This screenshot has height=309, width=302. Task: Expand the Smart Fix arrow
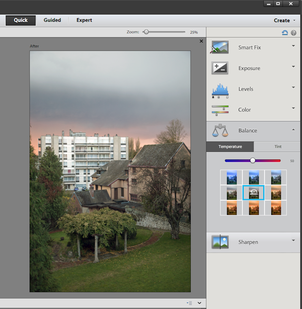pos(293,46)
